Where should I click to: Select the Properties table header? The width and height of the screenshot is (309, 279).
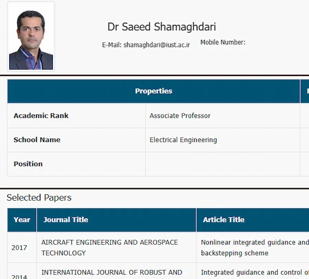click(x=153, y=91)
